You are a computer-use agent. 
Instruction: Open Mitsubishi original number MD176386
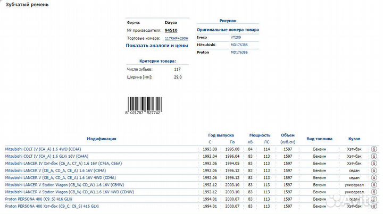tap(239, 45)
